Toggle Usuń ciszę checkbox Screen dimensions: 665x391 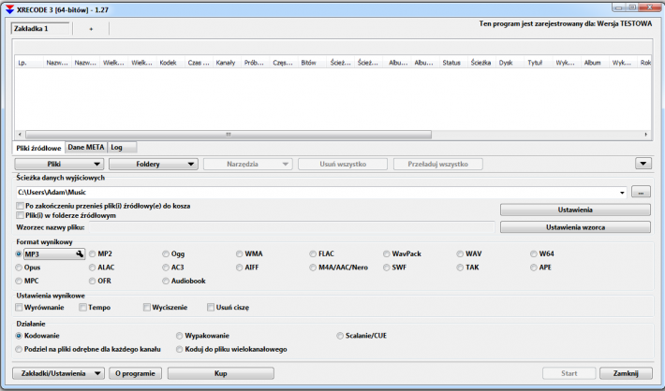coord(211,307)
